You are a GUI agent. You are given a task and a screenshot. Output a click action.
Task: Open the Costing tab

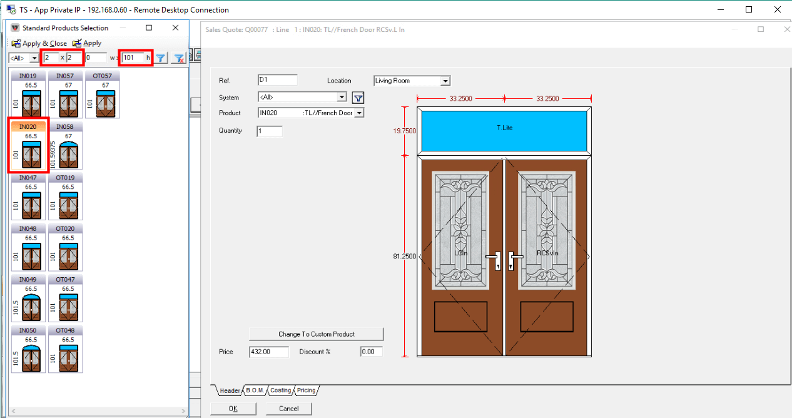pyautogui.click(x=280, y=390)
